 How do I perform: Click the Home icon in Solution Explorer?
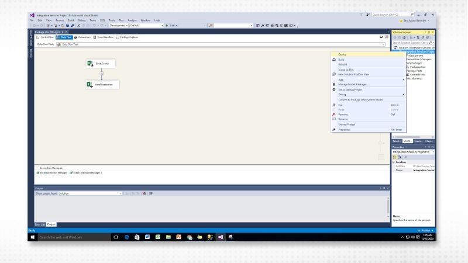tap(404, 37)
